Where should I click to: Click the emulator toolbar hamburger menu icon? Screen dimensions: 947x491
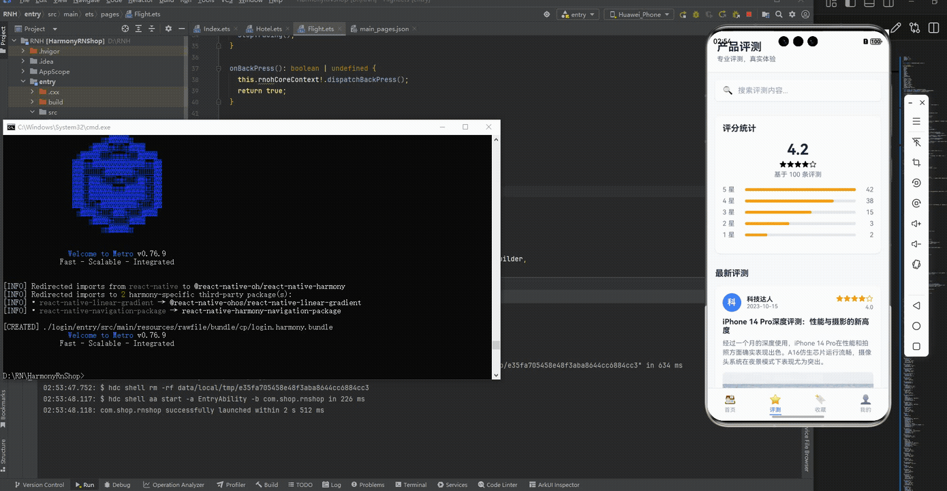click(916, 121)
